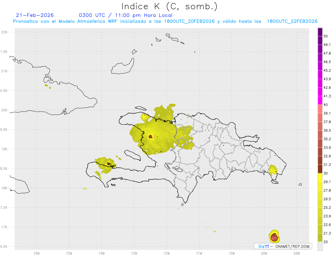Click the "45.2" color scale value
The width and height of the screenshot is (333, 257).
[x=327, y=70]
